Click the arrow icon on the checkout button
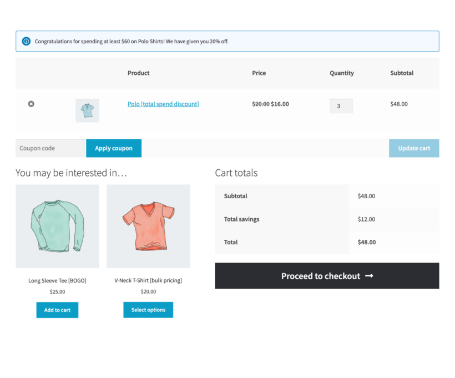Screen dimensions: 455x378 pyautogui.click(x=369, y=276)
